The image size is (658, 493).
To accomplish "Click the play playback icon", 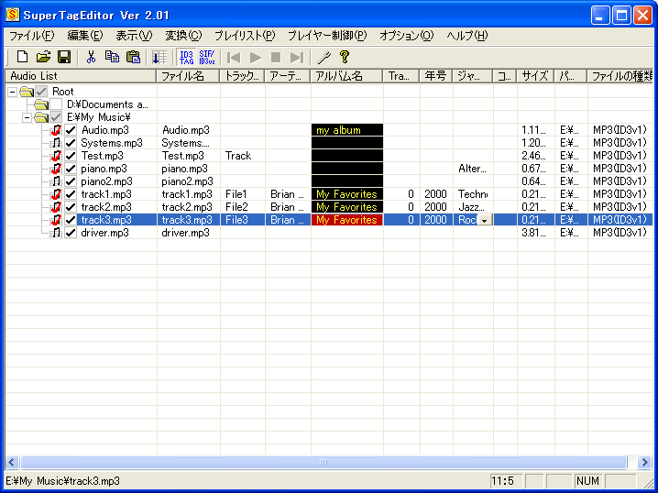I will [x=255, y=57].
